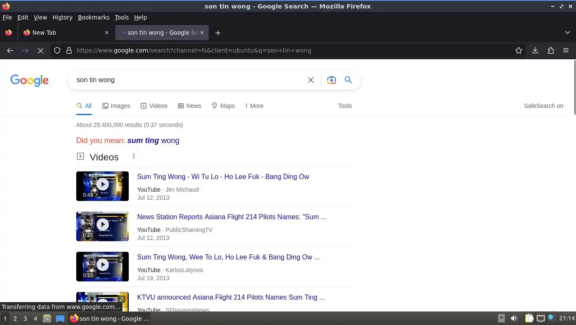
Task: Open SafeSearch on settings
Action: point(543,106)
